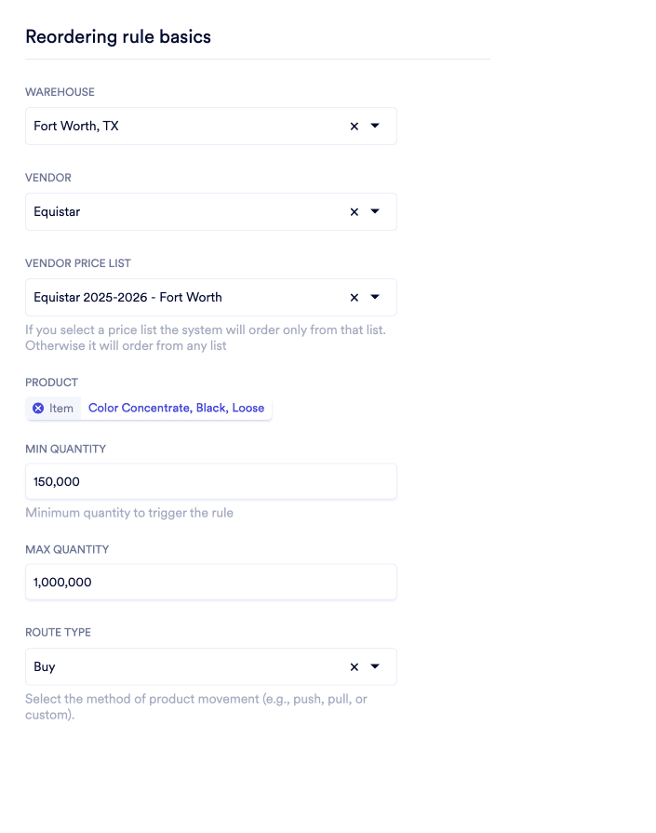Clear the Buy route type selection

click(x=355, y=667)
